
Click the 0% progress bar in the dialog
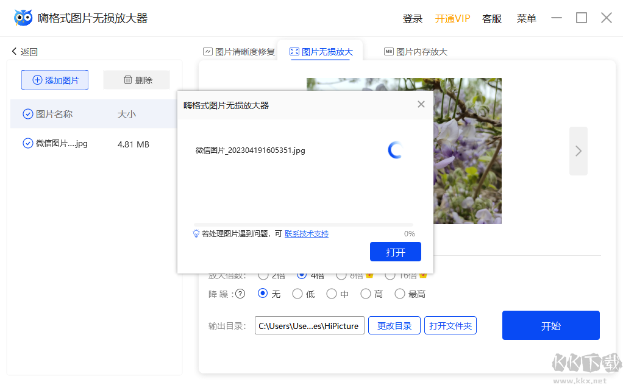click(x=302, y=224)
